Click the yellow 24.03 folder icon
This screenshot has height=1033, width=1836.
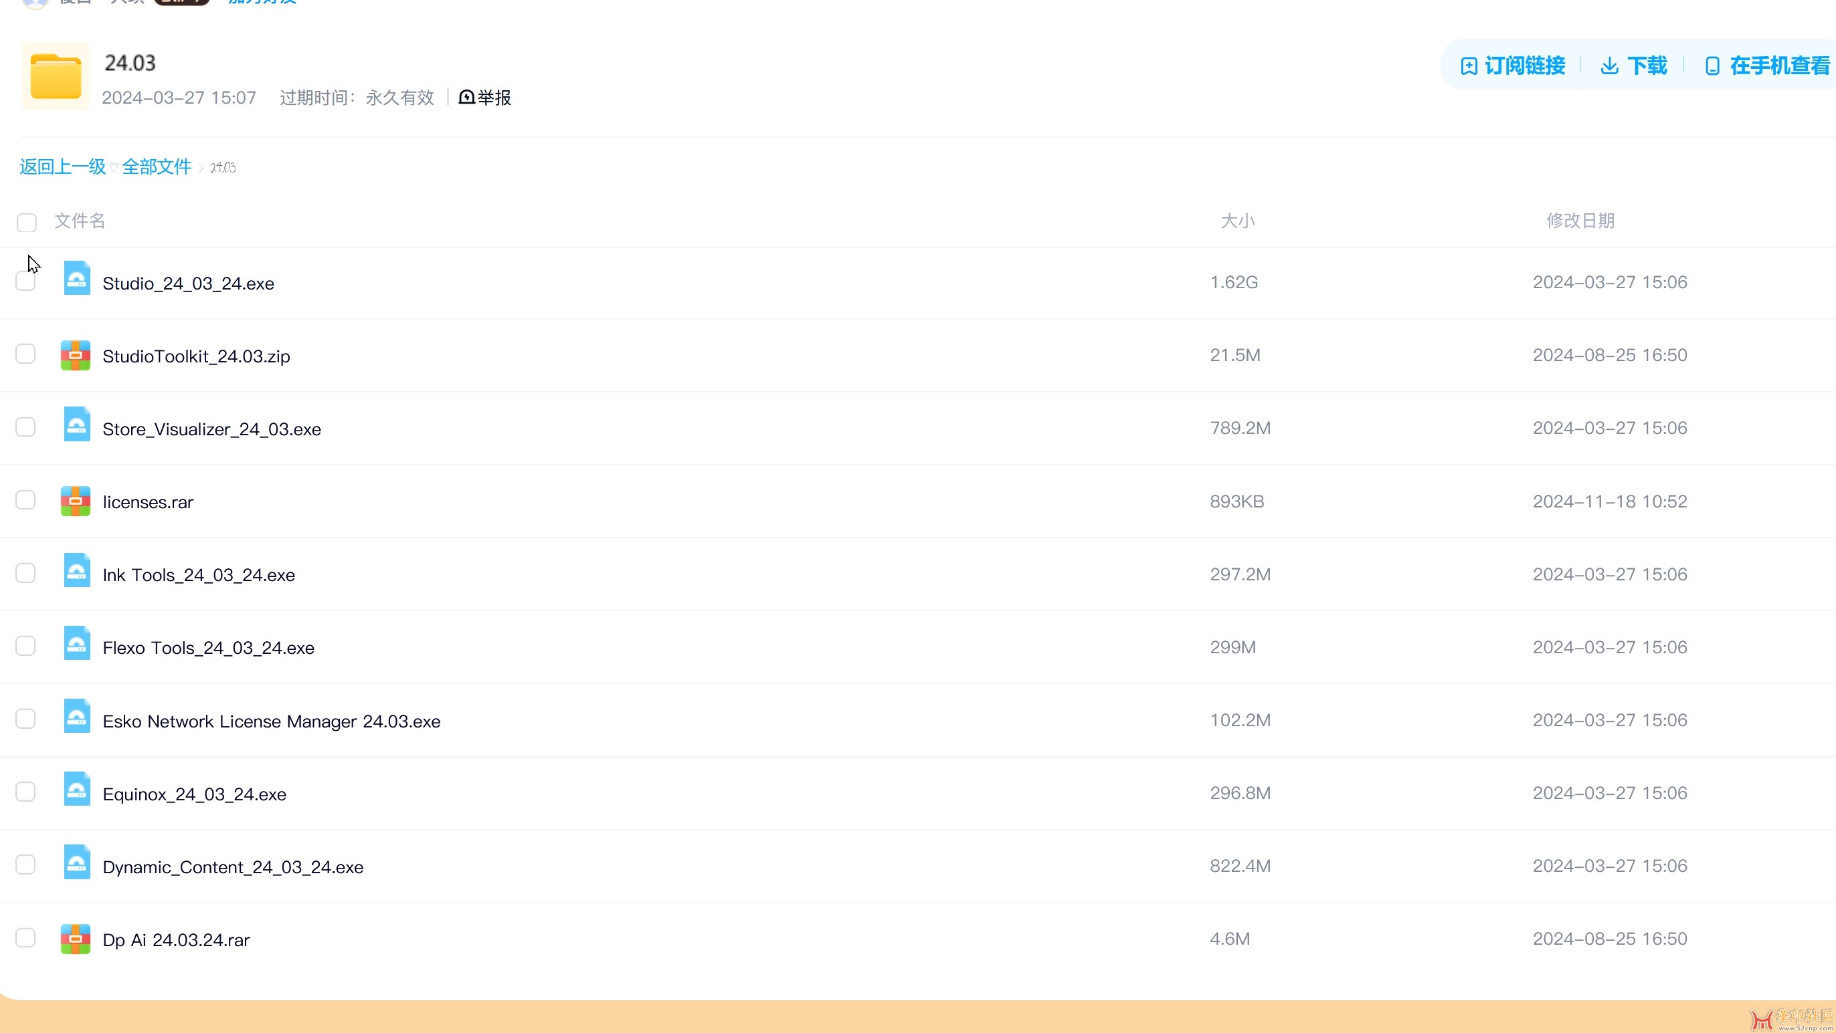click(x=56, y=76)
